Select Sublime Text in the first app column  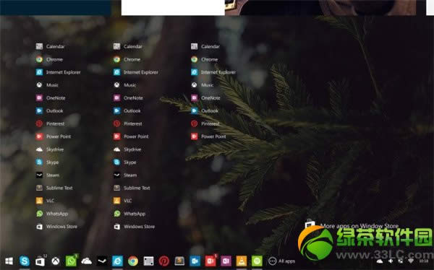[54, 188]
